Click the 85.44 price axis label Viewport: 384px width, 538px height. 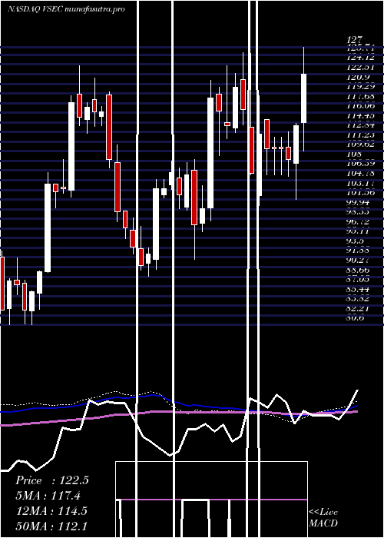click(359, 289)
